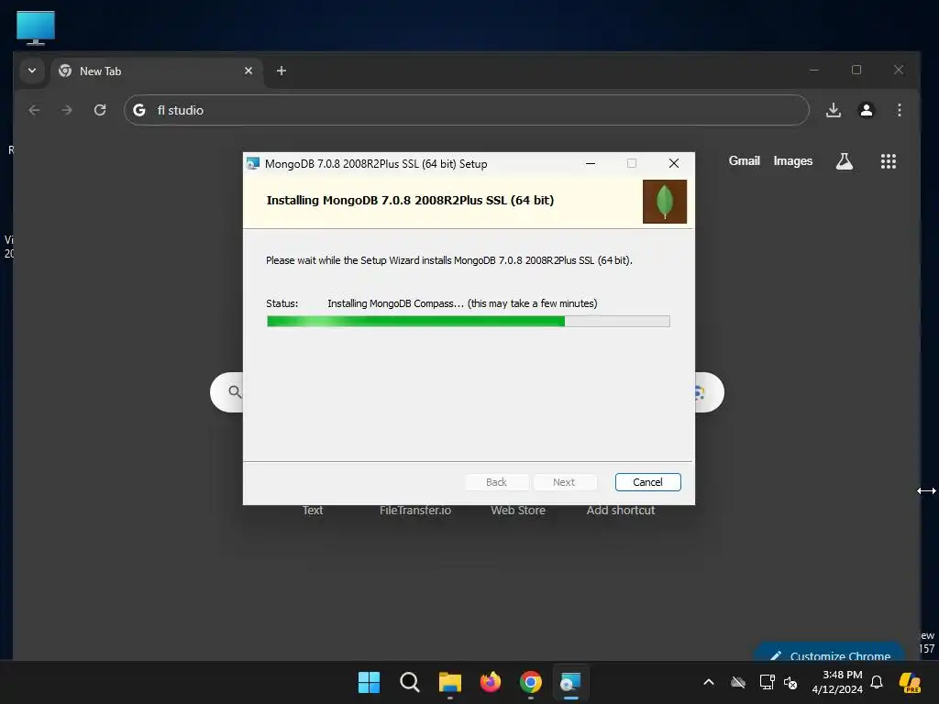
Task: Open Windows Start menu
Action: coord(369,682)
